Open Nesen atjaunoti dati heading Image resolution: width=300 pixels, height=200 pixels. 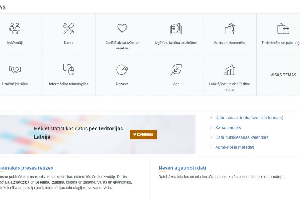[x=182, y=168]
